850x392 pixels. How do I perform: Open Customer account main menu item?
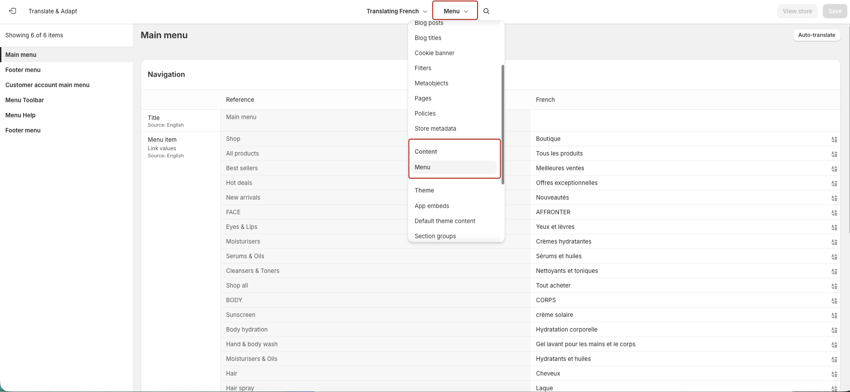click(47, 85)
